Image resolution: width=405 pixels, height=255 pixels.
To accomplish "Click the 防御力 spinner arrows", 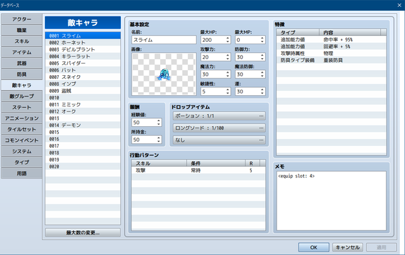I will [262, 57].
